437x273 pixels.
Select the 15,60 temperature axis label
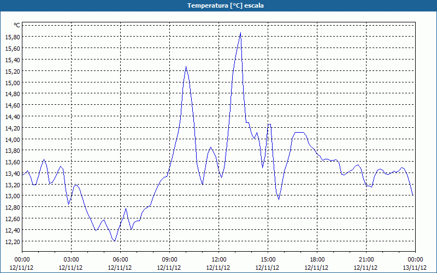pyautogui.click(x=13, y=48)
